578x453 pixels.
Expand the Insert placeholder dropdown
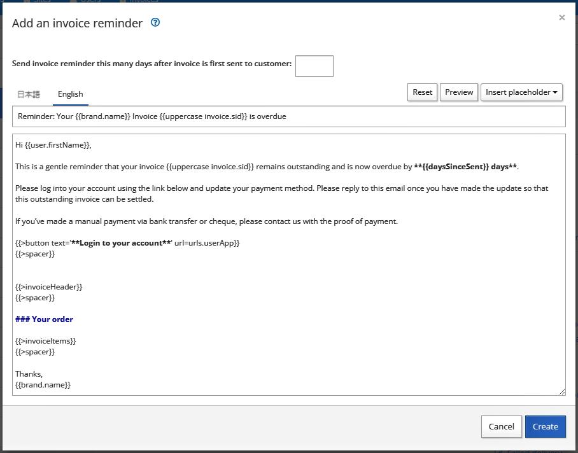click(521, 92)
